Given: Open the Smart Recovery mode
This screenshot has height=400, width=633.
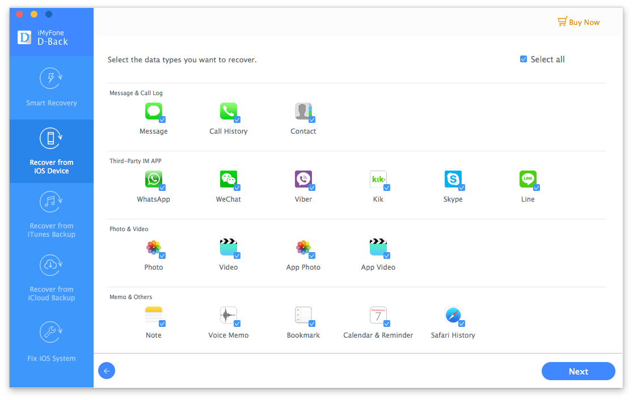Looking at the screenshot, I should 52,88.
